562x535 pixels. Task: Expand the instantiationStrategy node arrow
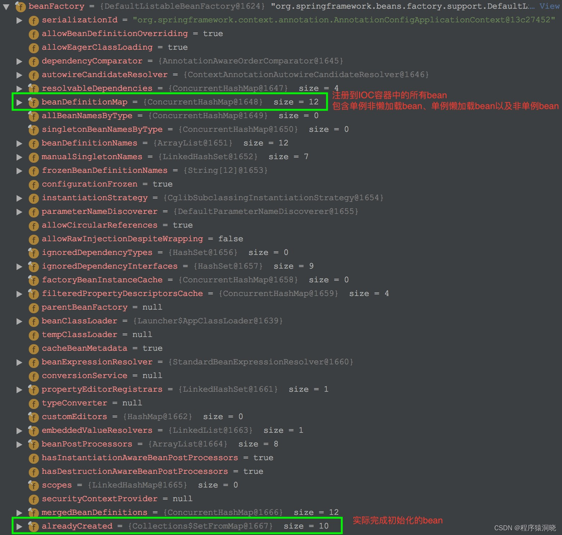(x=19, y=198)
